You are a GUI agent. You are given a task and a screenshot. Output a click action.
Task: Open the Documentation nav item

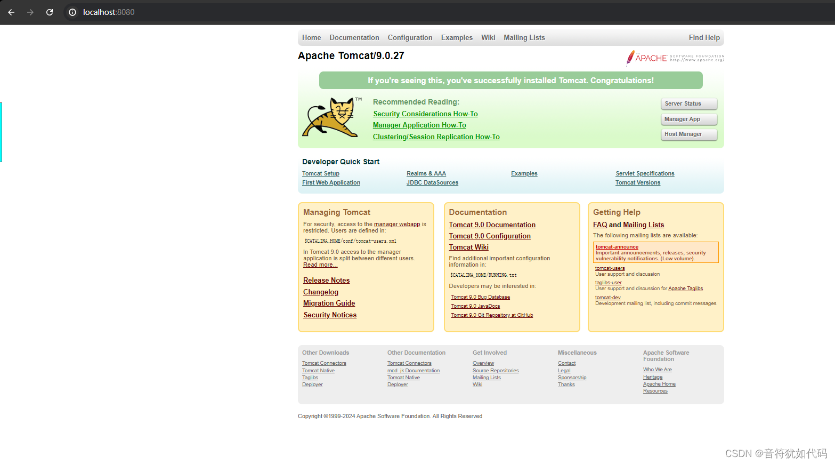(354, 37)
